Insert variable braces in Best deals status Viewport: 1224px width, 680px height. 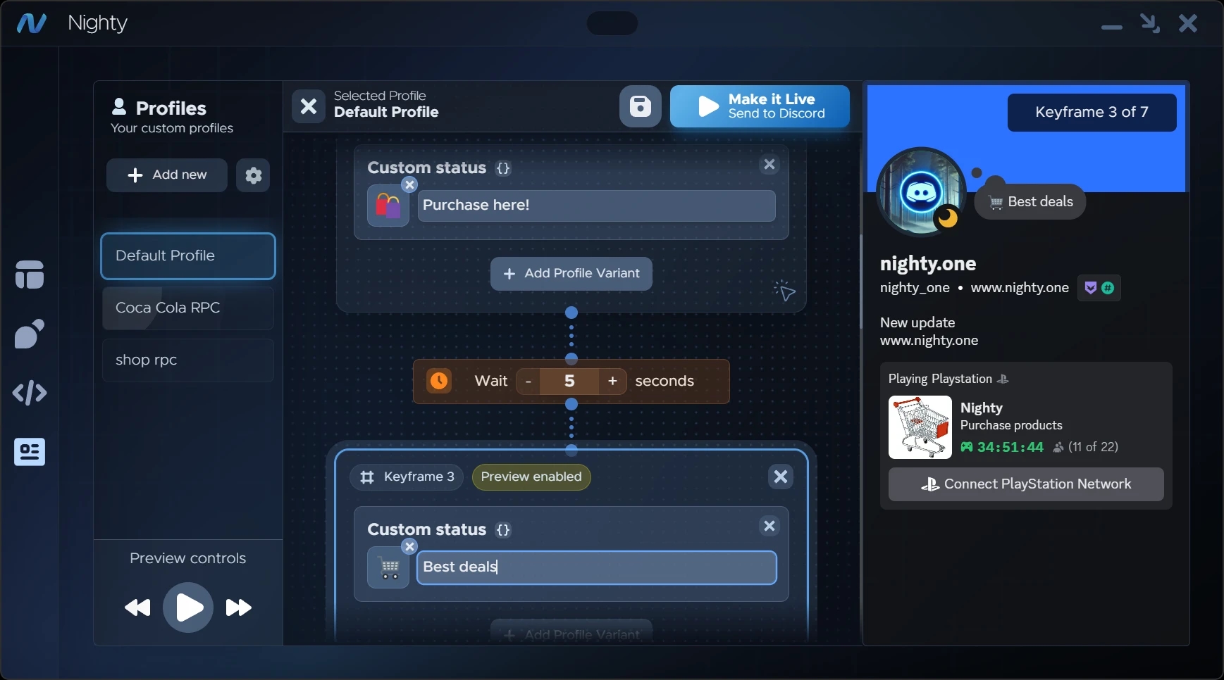pos(503,530)
